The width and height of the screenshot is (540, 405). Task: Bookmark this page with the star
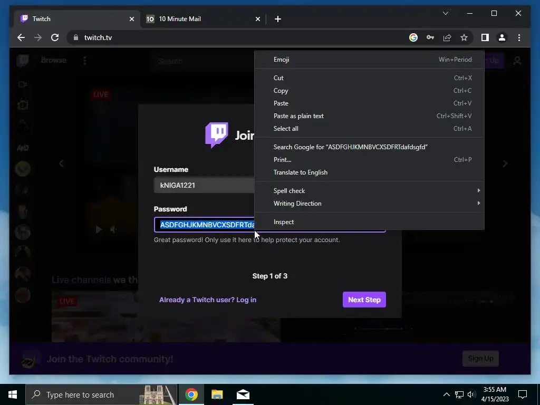click(x=464, y=37)
